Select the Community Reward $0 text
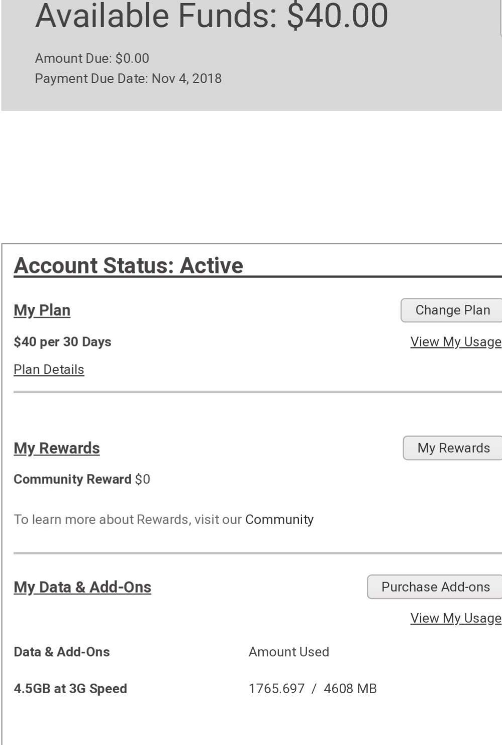Viewport: 502px width, 745px height. 82,479
